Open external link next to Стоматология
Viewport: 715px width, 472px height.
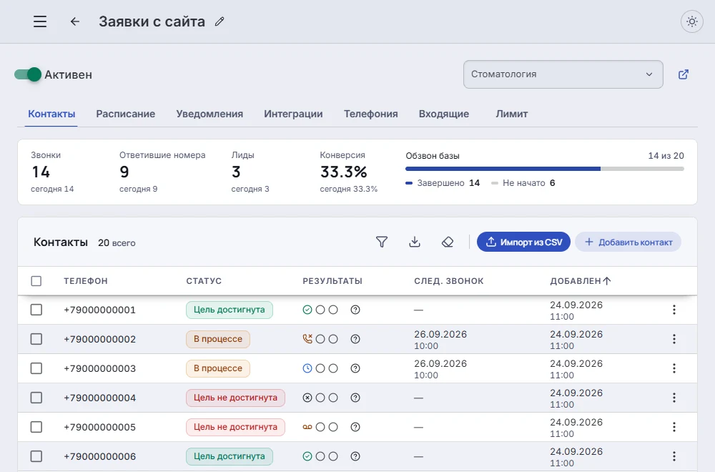(683, 74)
